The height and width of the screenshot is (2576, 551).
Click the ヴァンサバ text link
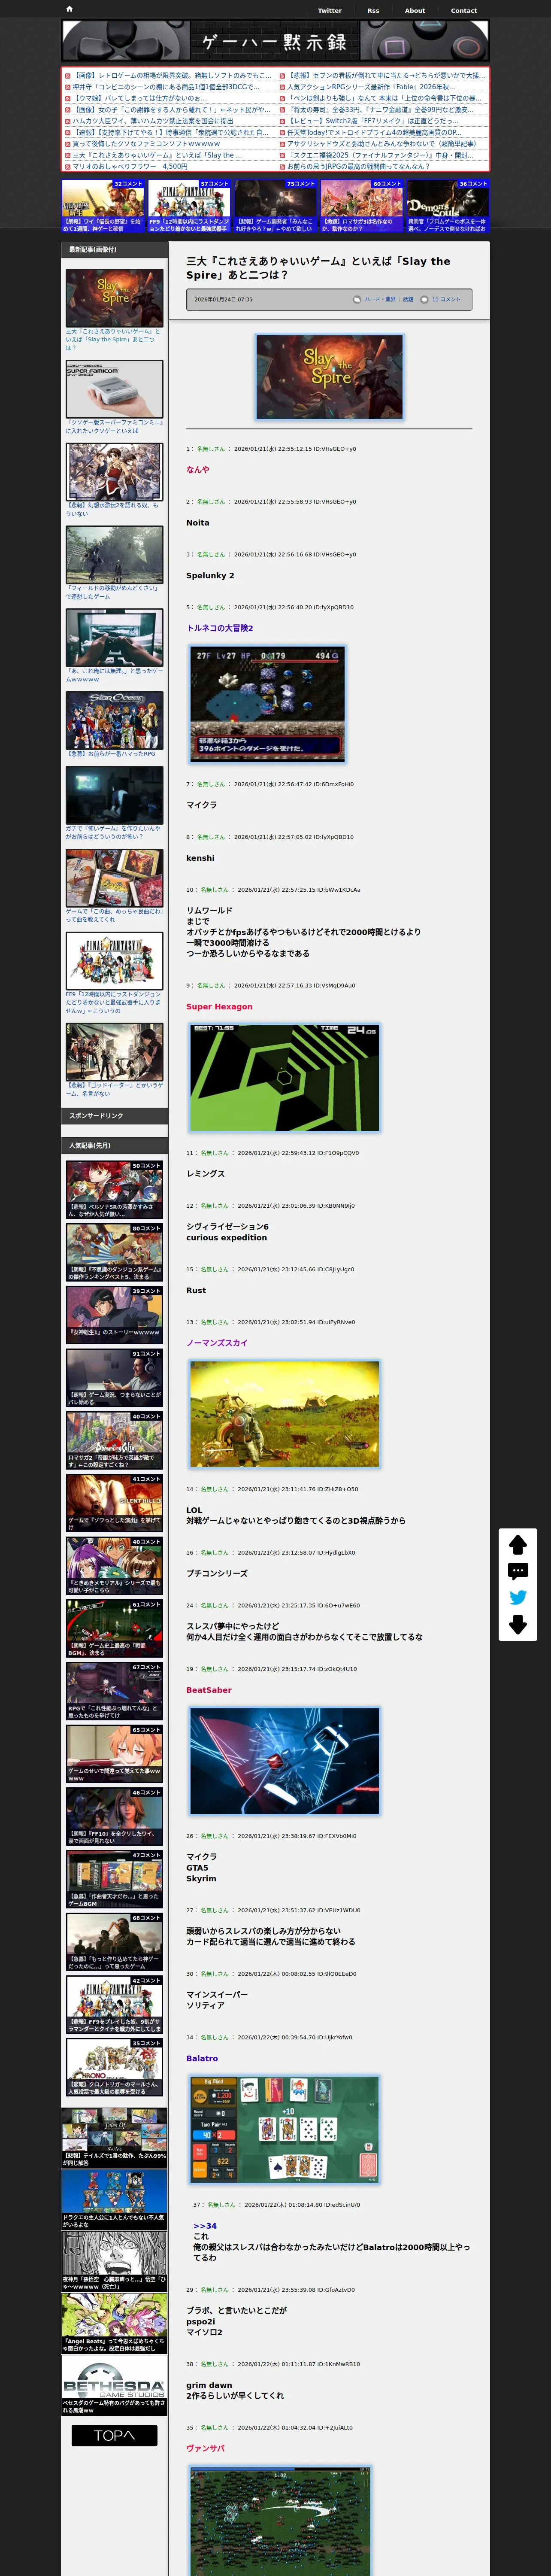[206, 2448]
